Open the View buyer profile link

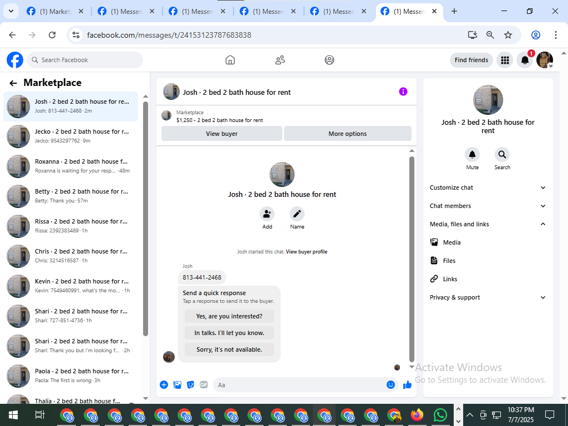coord(306,252)
